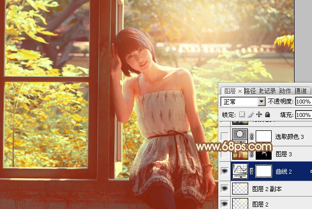Switch to the 路径 tab
Viewport: 312px width, 209px height.
250,91
